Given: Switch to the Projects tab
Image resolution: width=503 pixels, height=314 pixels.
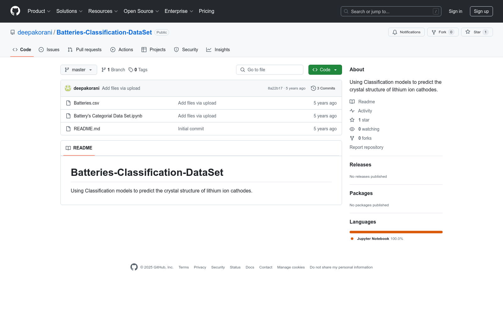Looking at the screenshot, I should pyautogui.click(x=153, y=50).
